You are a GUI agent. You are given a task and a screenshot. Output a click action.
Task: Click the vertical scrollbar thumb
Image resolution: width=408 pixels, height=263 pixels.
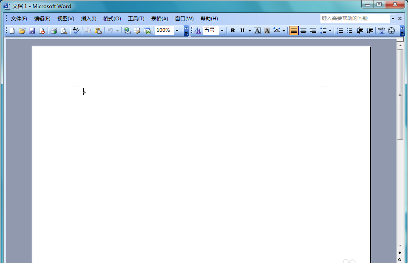[400, 94]
